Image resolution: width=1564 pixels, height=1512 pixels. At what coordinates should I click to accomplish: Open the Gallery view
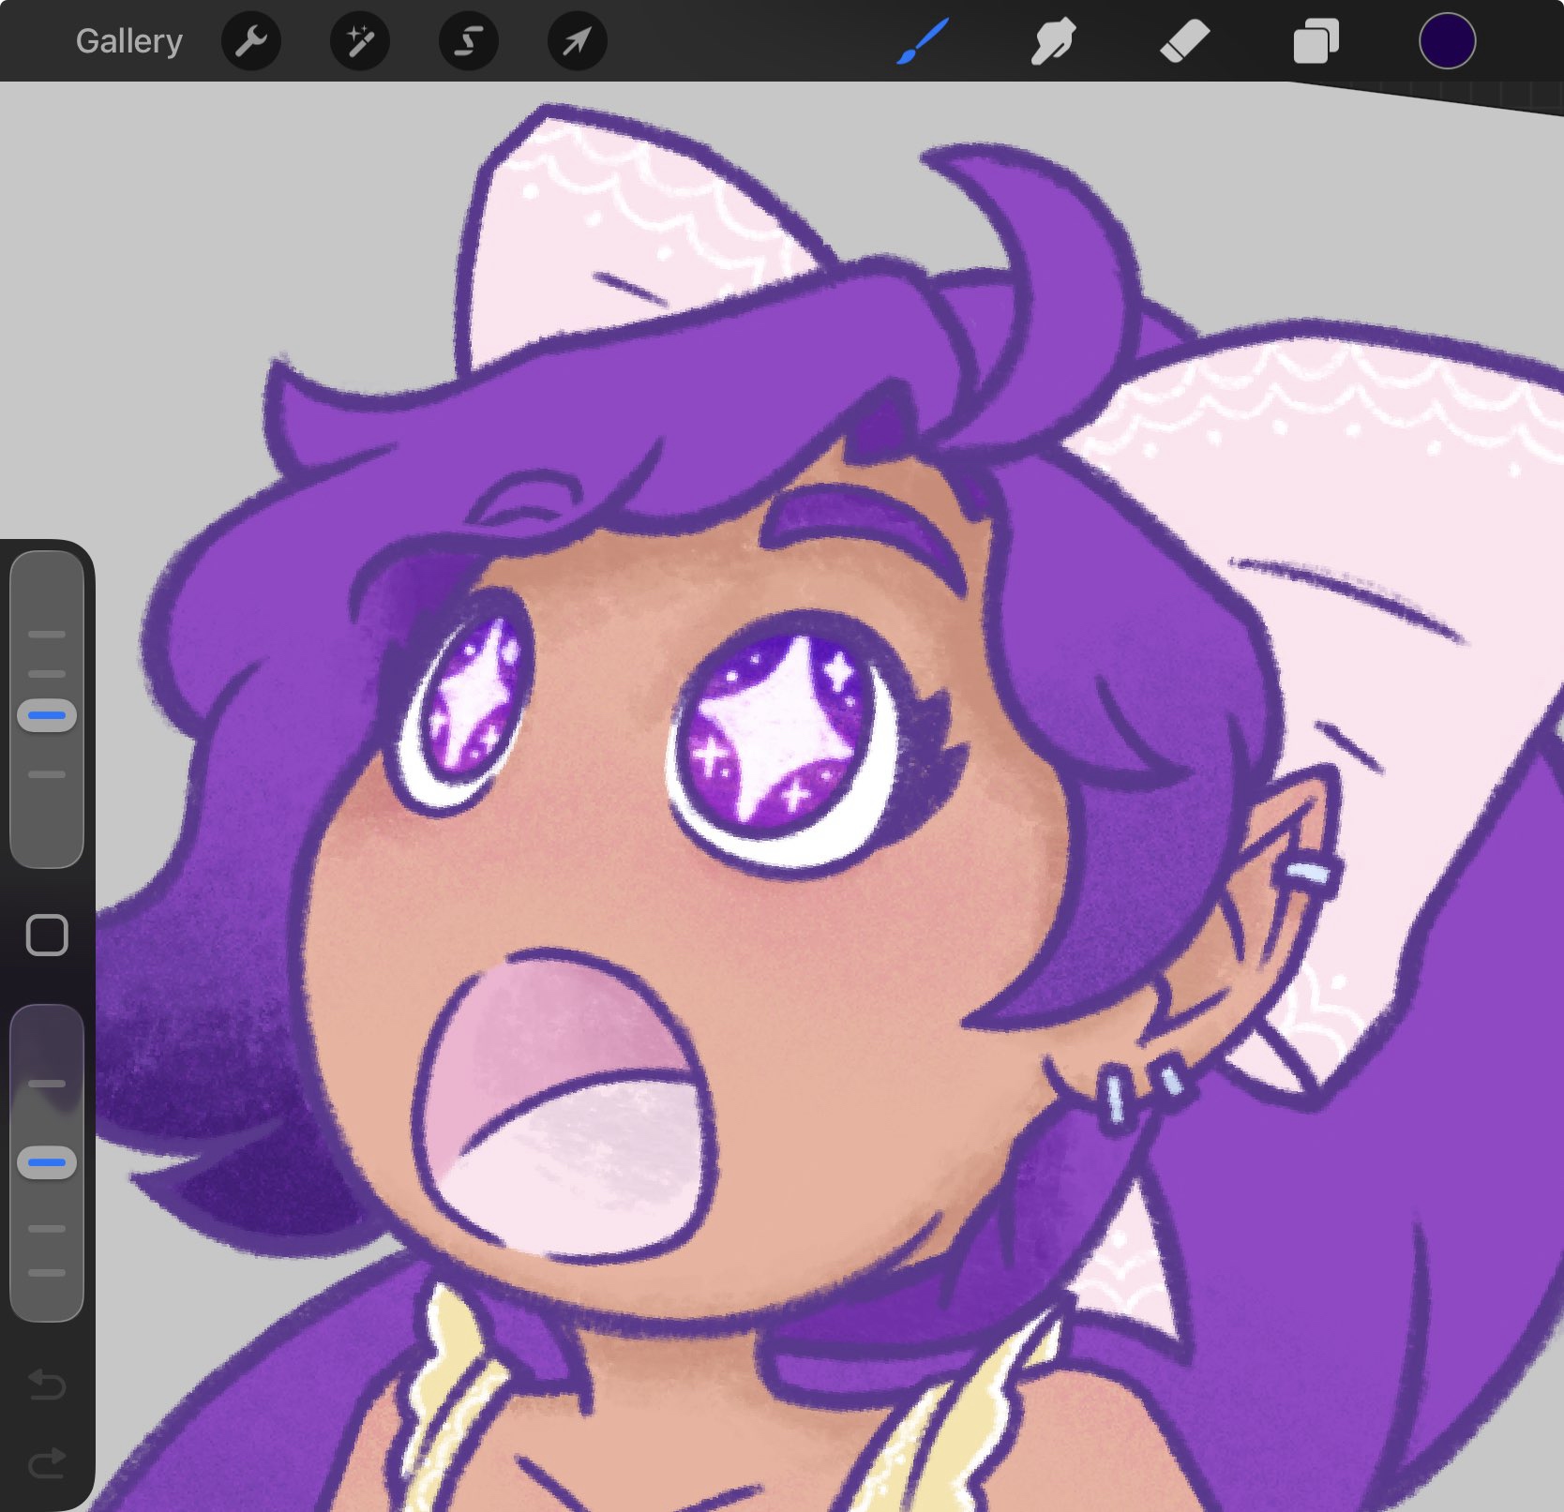[x=128, y=41]
